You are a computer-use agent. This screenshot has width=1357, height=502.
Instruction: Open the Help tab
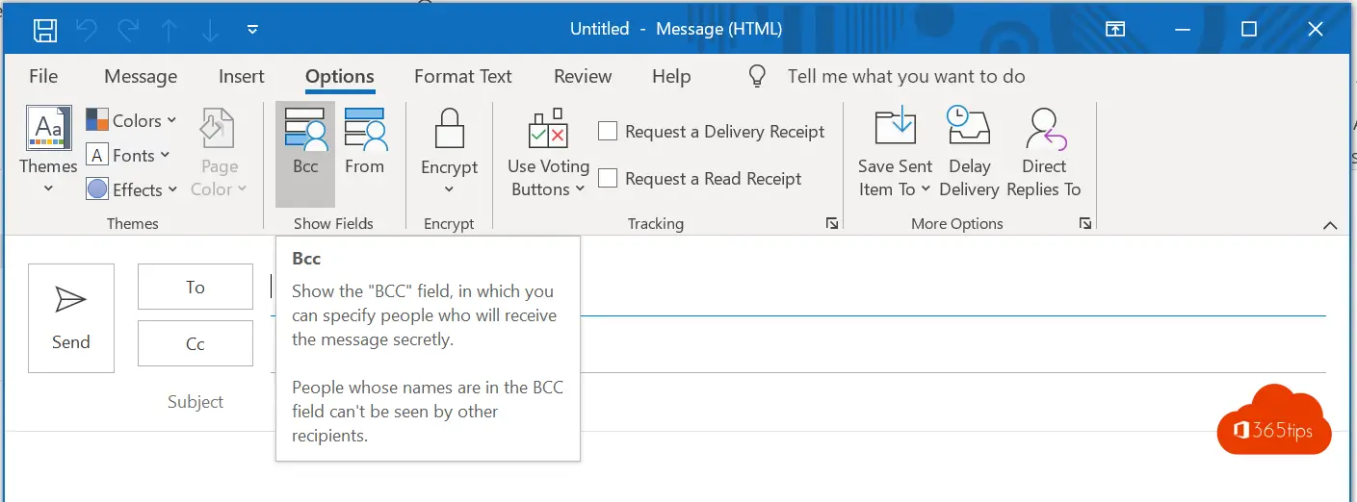(671, 77)
